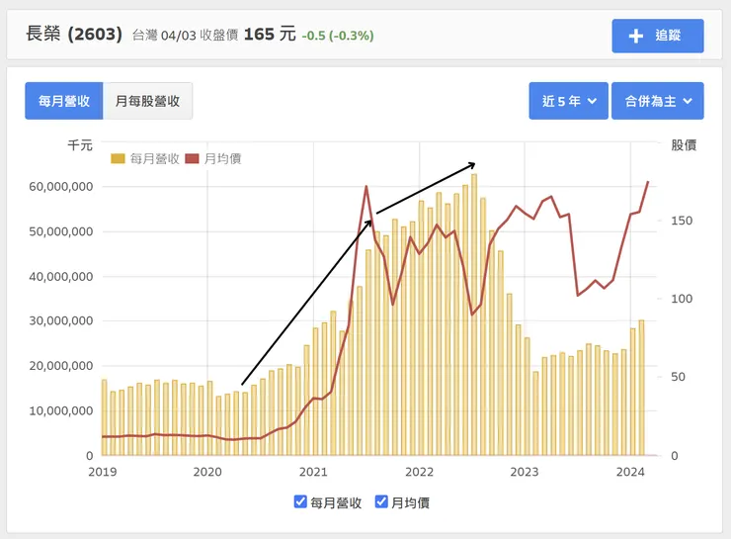Switch to the 每月營收 tab

[64, 101]
